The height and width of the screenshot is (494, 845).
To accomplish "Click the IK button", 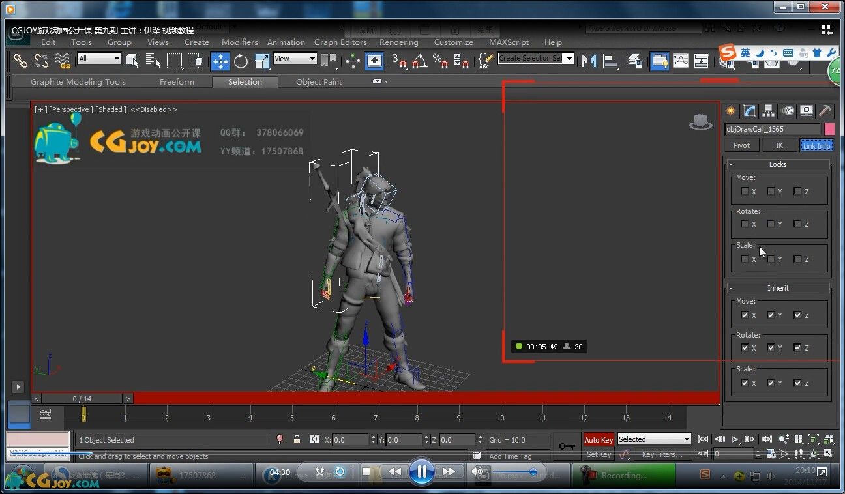I will [x=779, y=145].
